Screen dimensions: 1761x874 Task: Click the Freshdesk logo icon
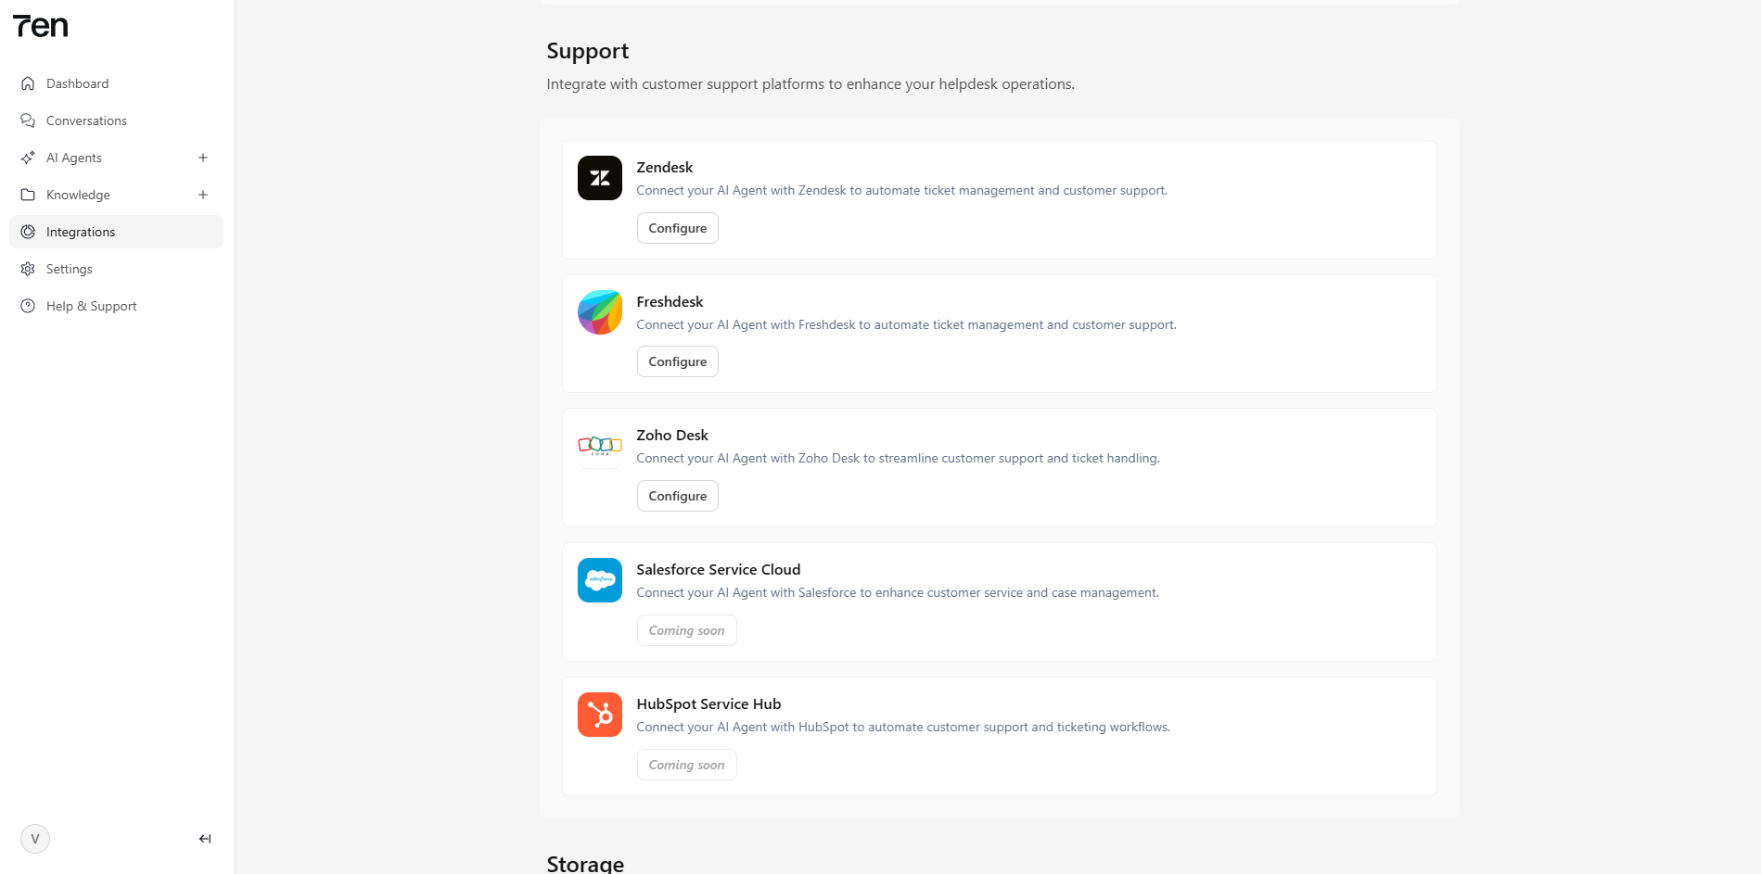click(x=599, y=312)
